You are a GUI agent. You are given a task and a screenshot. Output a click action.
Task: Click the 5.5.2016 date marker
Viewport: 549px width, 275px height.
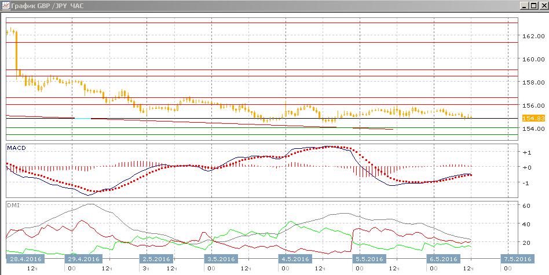pyautogui.click(x=369, y=259)
